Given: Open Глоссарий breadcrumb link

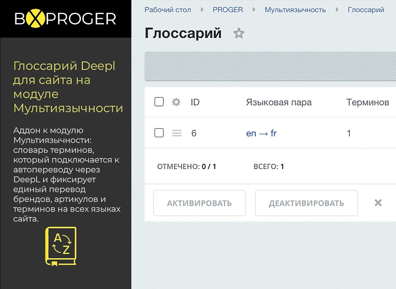Looking at the screenshot, I should coord(366,10).
